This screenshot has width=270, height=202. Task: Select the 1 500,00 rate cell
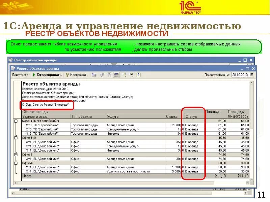174,167
